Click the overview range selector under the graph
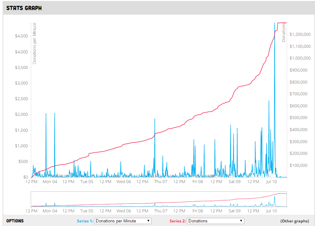The image size is (315, 226). [x=159, y=199]
